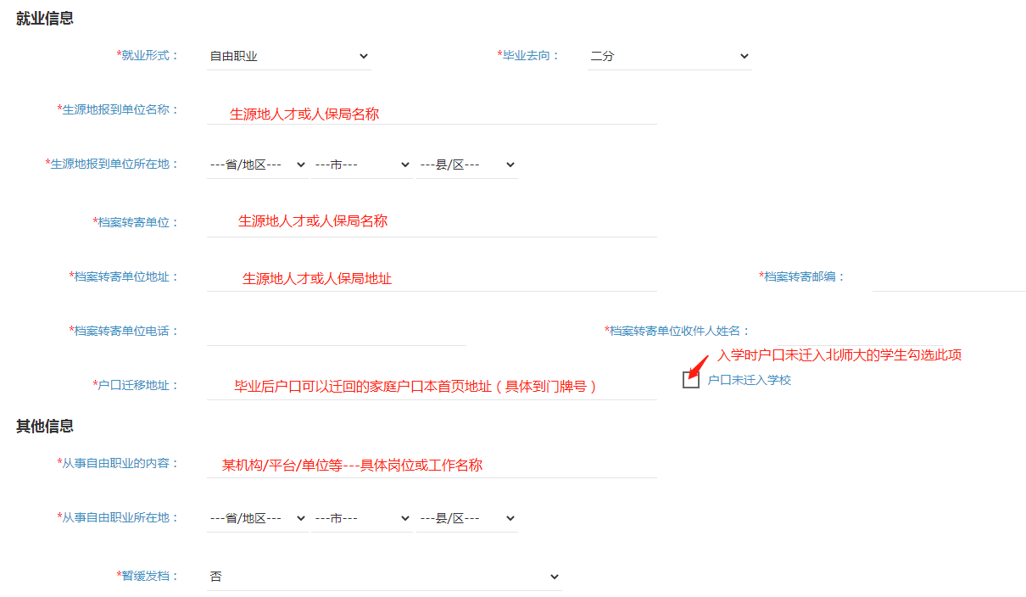The width and height of the screenshot is (1026, 597).
Task: Click the 户口未迁入学校 label text
Action: coord(749,380)
